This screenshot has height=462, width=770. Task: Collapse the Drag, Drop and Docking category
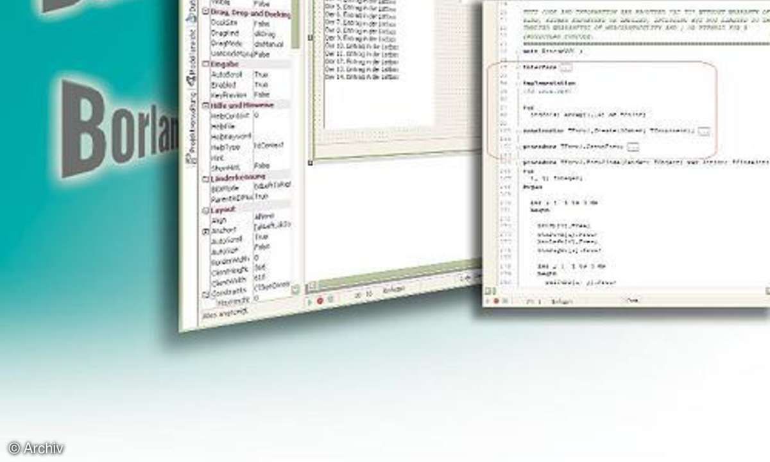tap(205, 11)
